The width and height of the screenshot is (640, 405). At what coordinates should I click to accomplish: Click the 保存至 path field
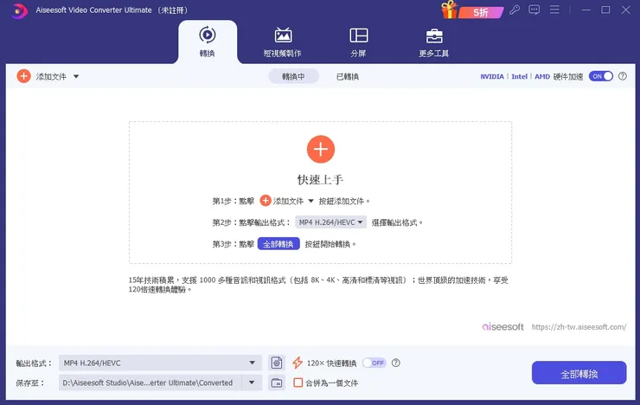(x=150, y=382)
